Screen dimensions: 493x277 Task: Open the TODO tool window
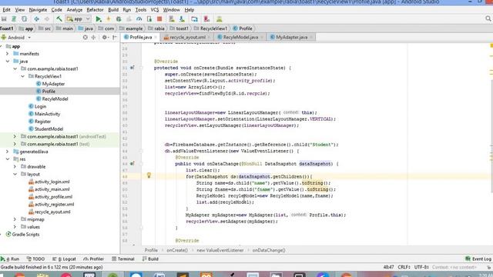[x=35, y=259]
